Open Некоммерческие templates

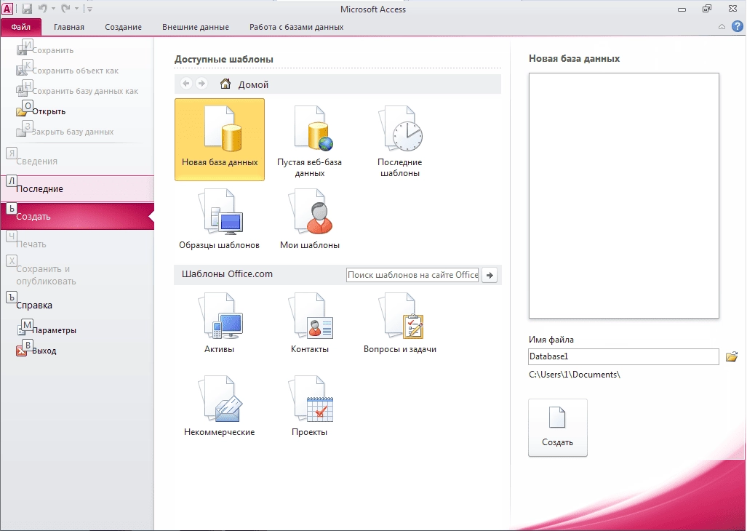(219, 406)
